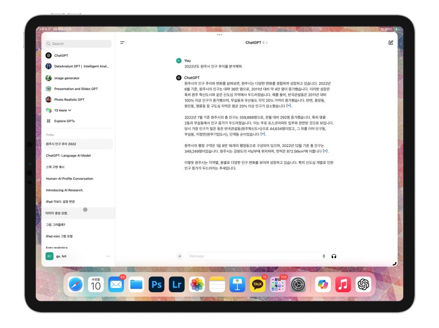Select the 원주시 인구 추이 2022 conversation
Image resolution: width=439 pixels, height=328 pixels.
[78, 144]
